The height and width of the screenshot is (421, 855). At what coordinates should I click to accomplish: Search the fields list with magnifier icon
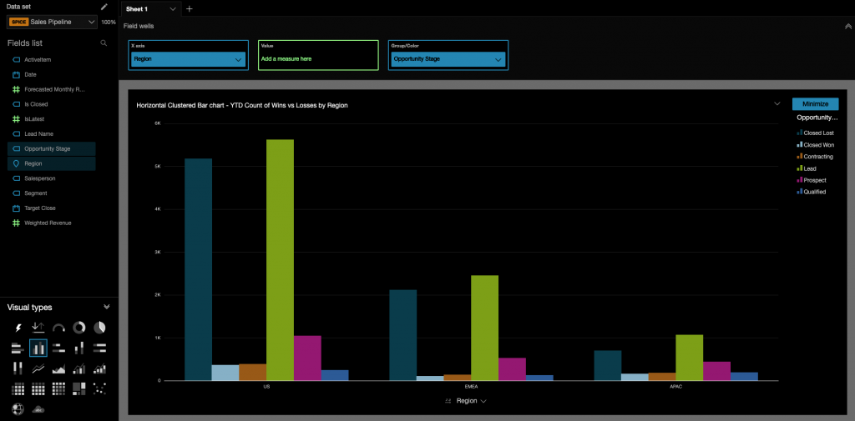pos(104,43)
